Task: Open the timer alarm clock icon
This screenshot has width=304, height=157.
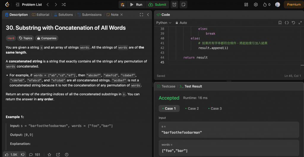Action: pos(175,4)
